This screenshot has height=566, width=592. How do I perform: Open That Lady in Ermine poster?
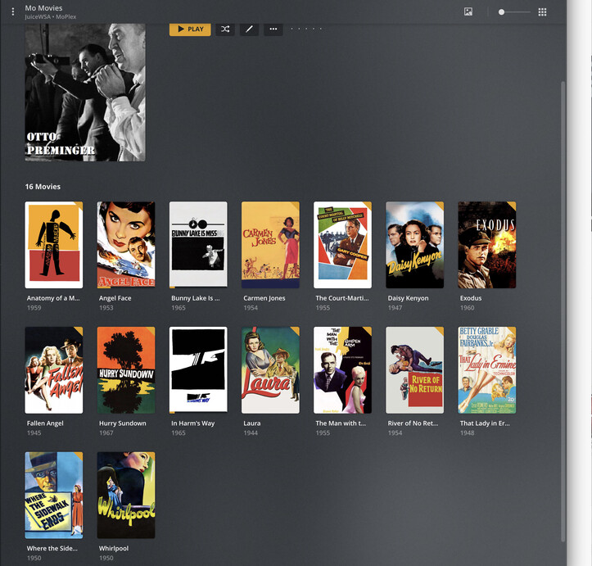pyautogui.click(x=486, y=370)
